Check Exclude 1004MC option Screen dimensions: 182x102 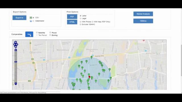80,24
